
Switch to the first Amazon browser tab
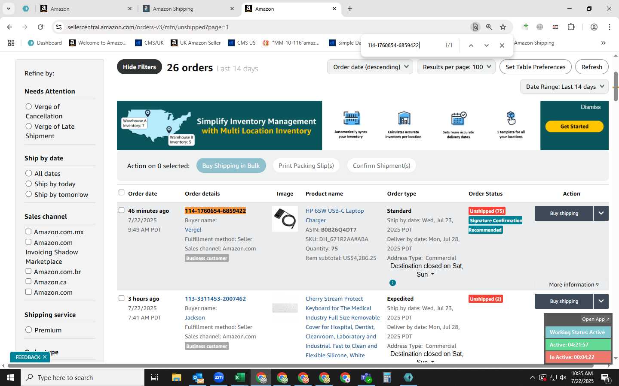pos(85,9)
